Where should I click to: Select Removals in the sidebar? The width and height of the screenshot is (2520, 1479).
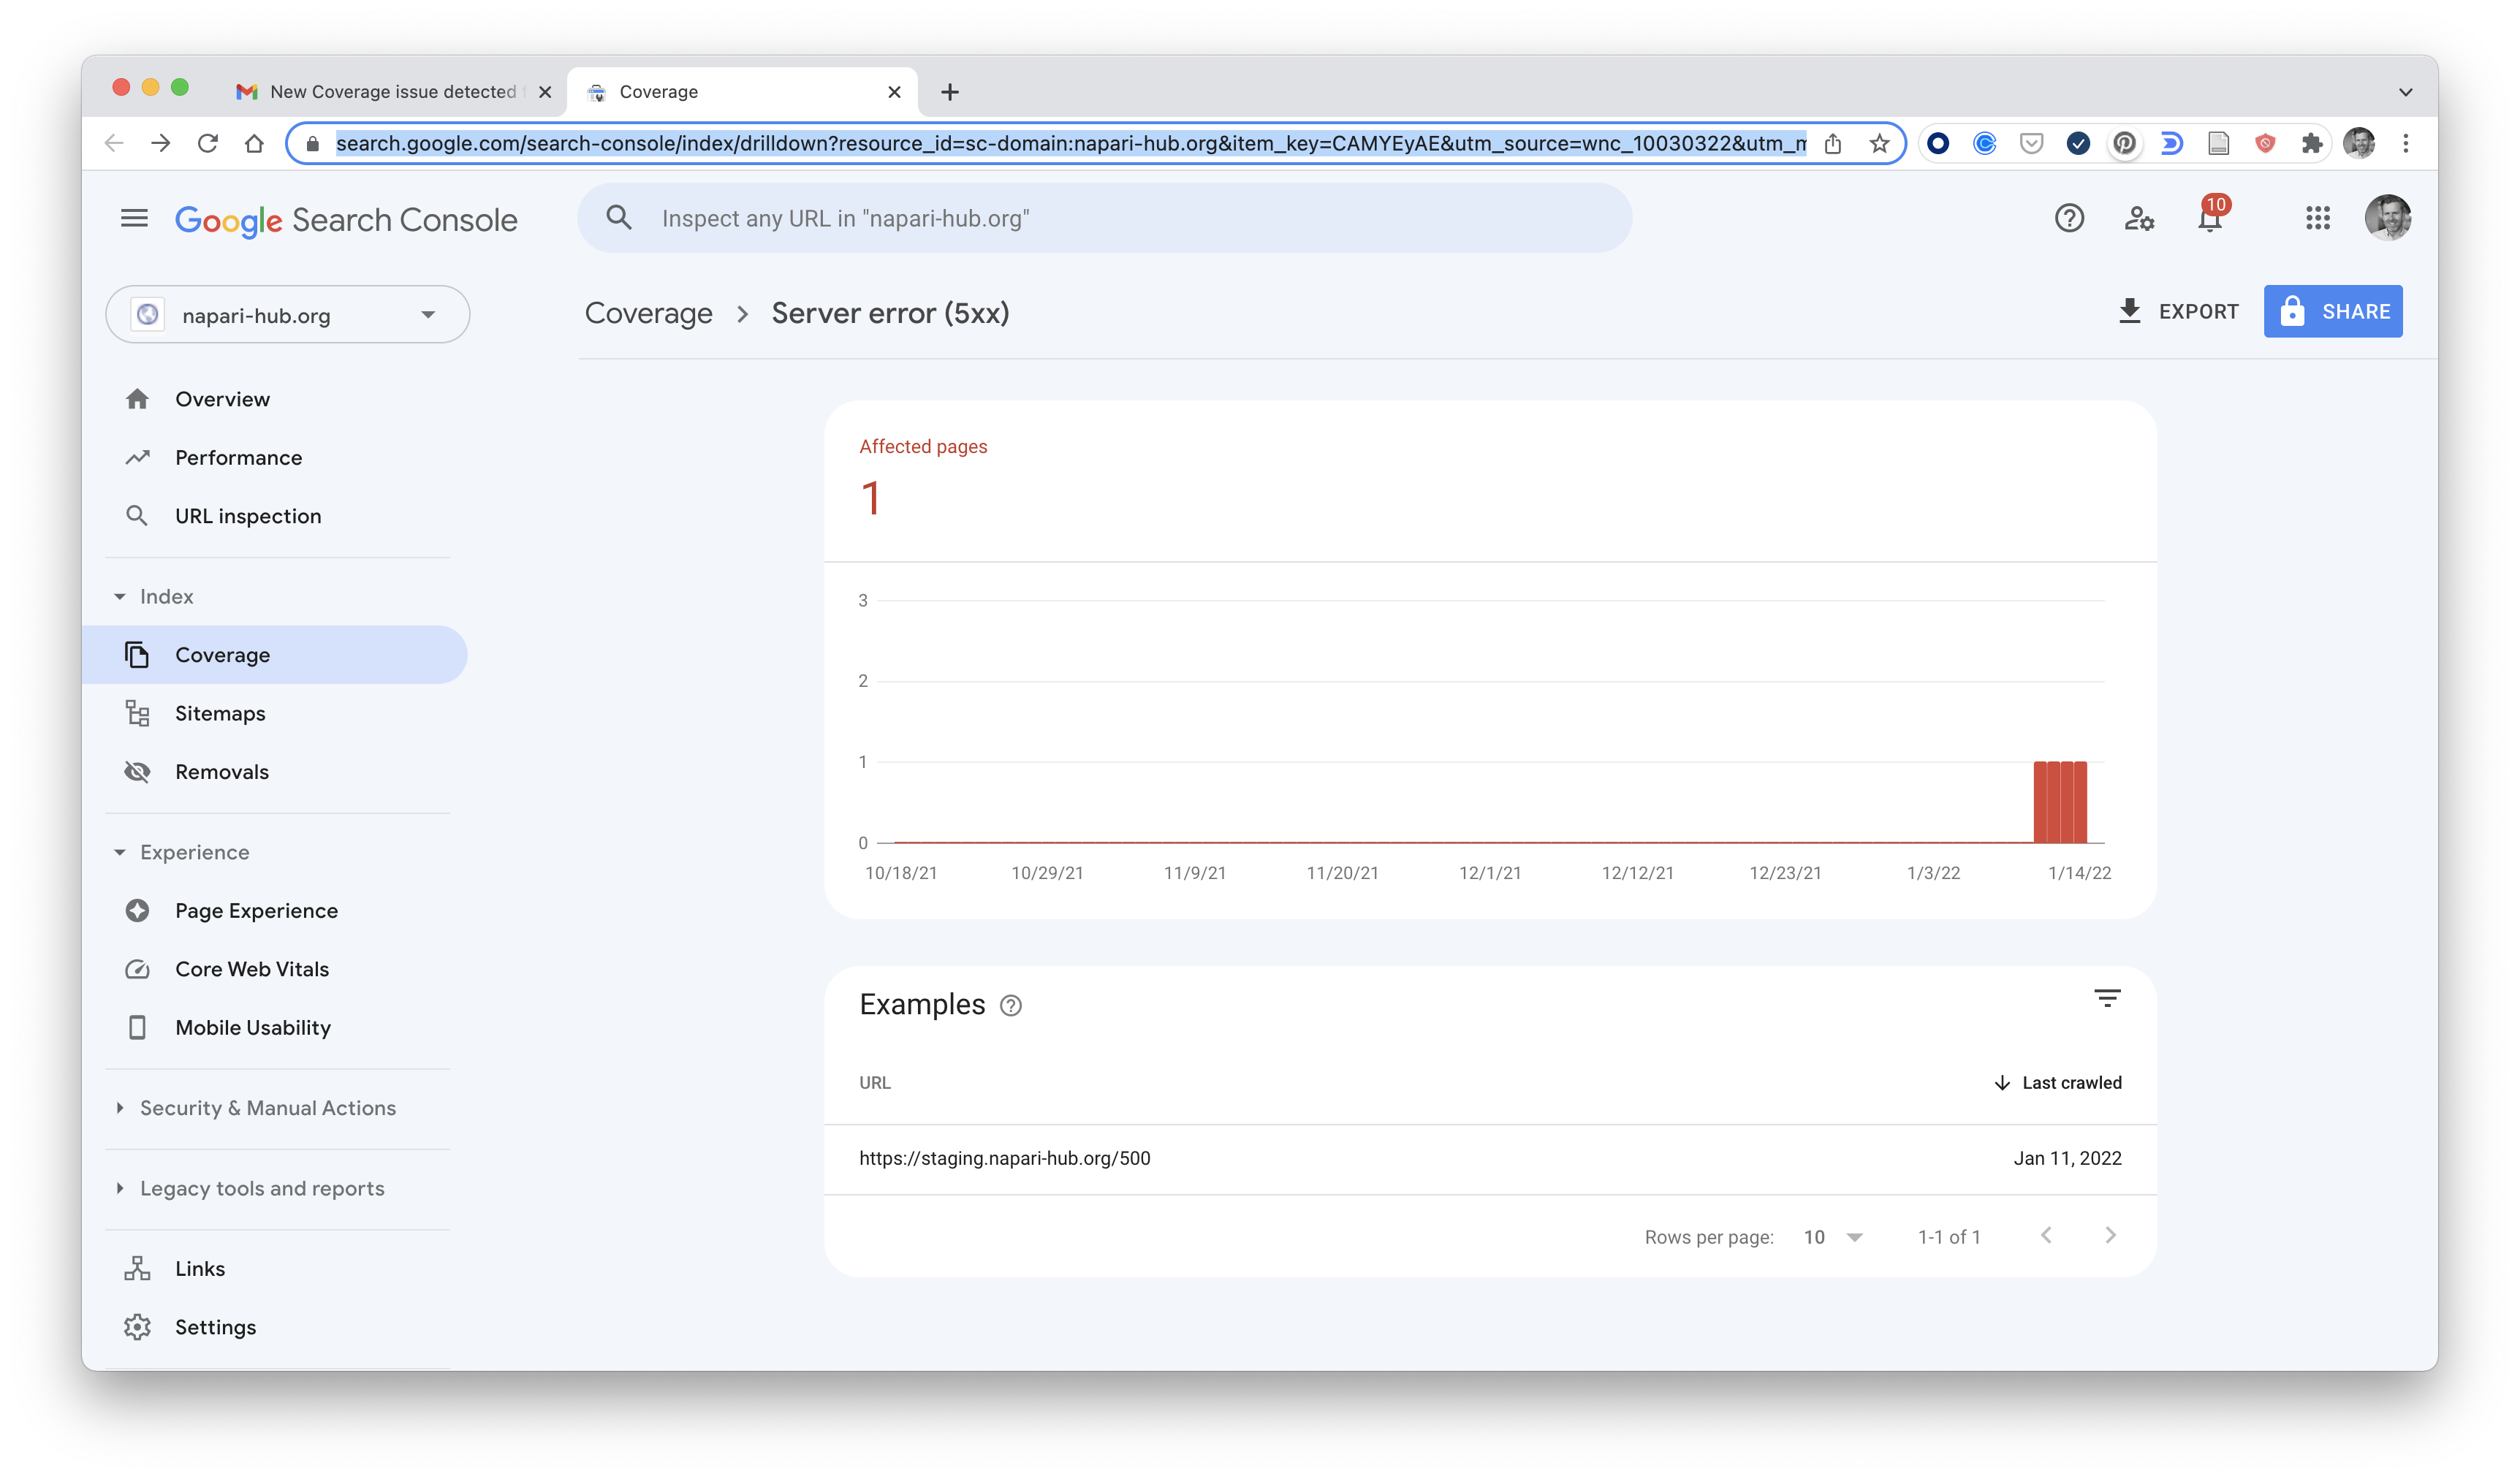pyautogui.click(x=222, y=771)
